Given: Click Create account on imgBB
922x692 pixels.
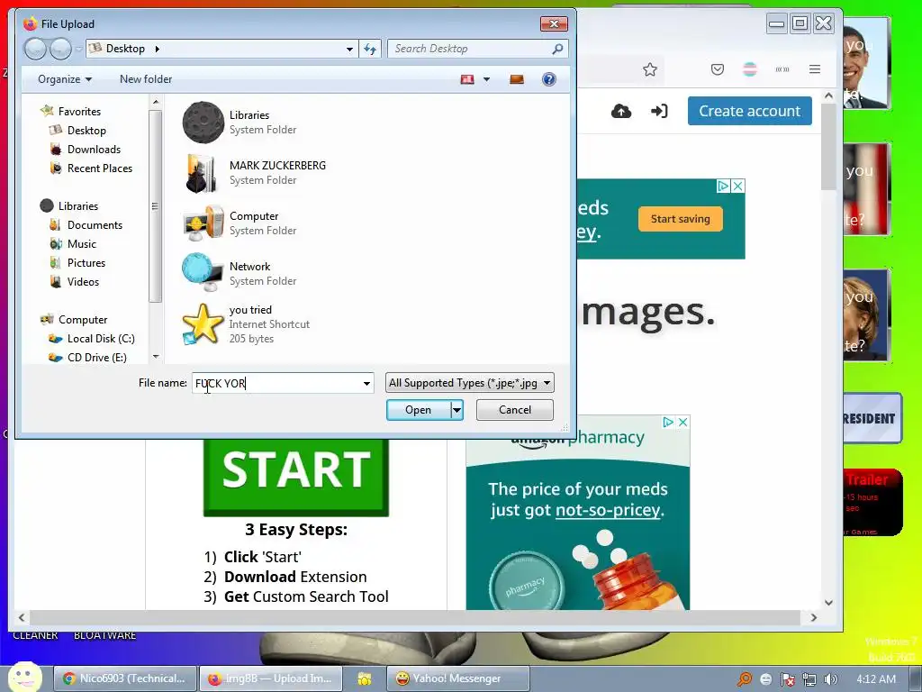Looking at the screenshot, I should tap(750, 111).
